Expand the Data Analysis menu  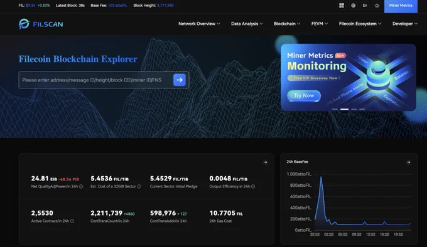click(x=247, y=24)
